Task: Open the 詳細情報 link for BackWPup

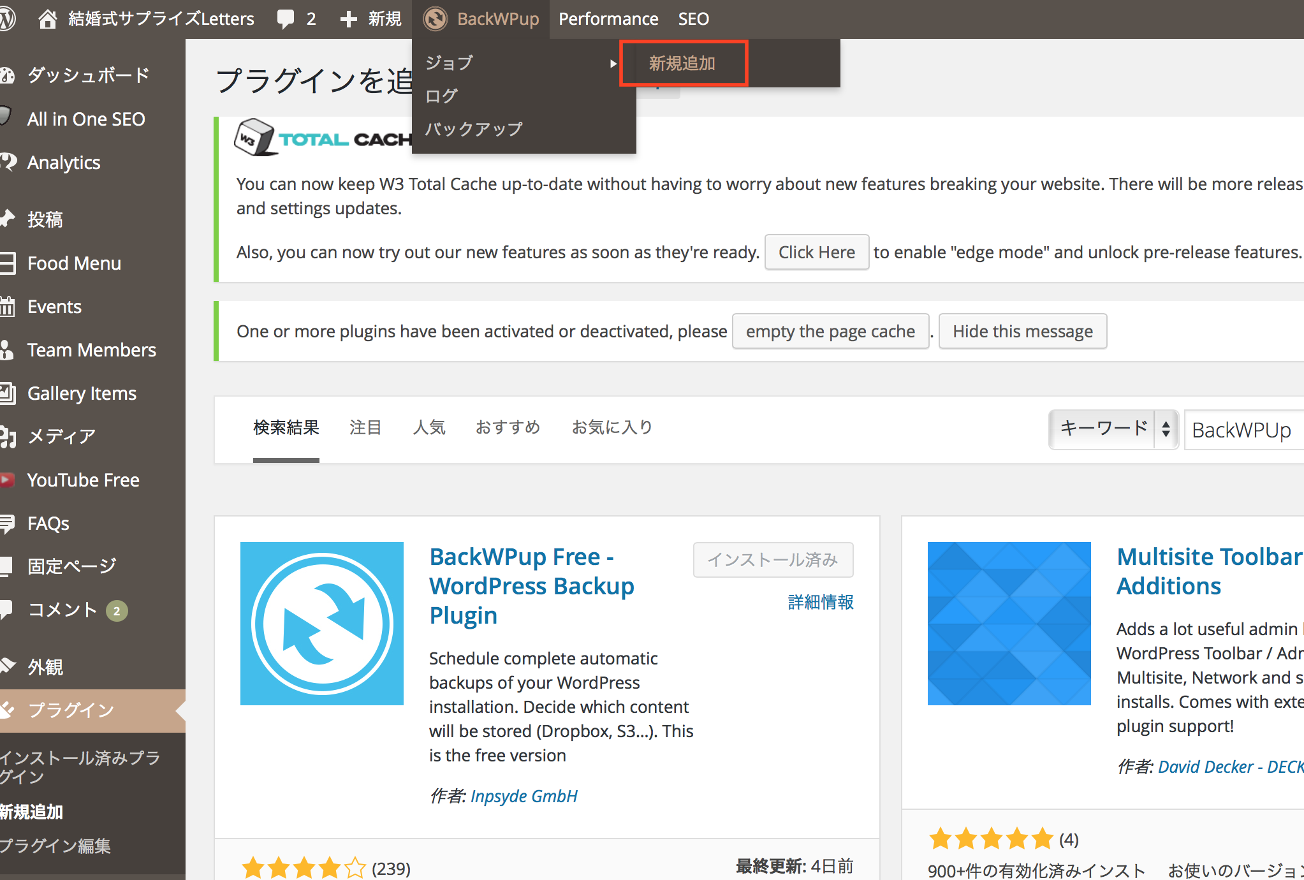Action: tap(821, 602)
